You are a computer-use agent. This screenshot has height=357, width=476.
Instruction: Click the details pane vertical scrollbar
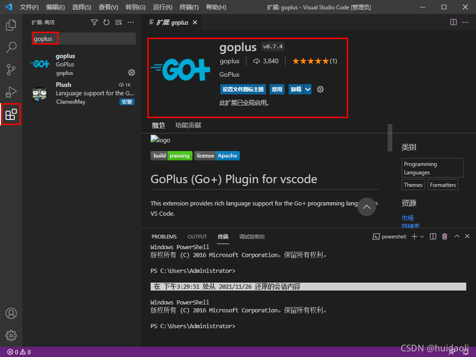click(x=390, y=138)
